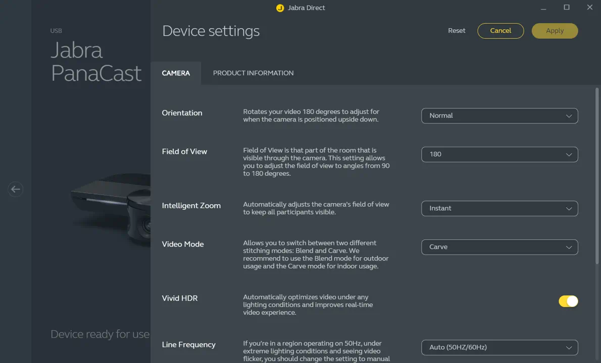
Task: Click the Jabra Direct logo icon
Action: [x=280, y=8]
